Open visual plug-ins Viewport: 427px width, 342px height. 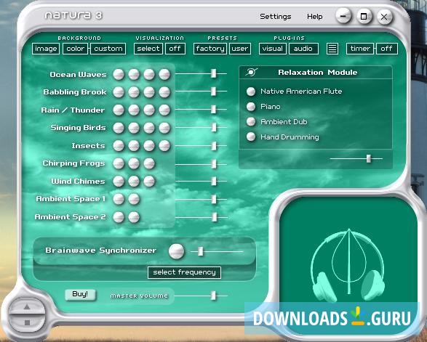pos(273,49)
